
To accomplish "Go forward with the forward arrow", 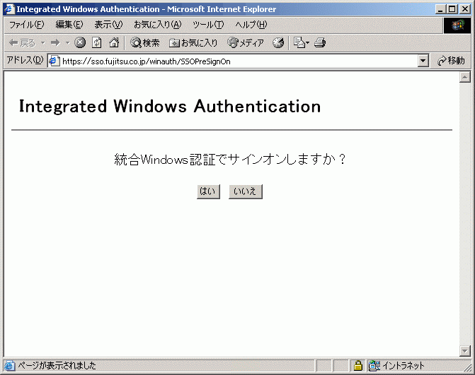I will pos(55,43).
